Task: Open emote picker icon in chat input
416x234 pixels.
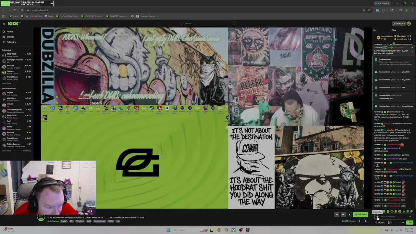Action: 410,217
